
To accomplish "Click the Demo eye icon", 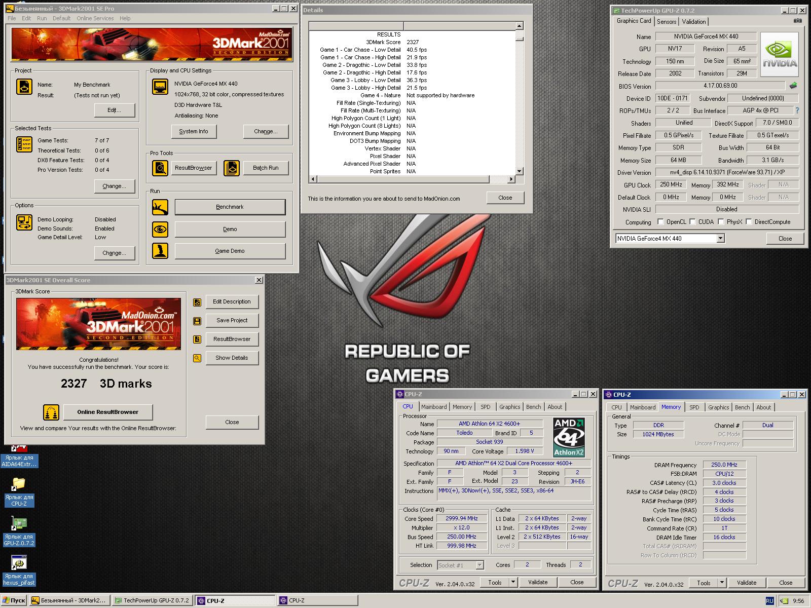I will pyautogui.click(x=160, y=229).
